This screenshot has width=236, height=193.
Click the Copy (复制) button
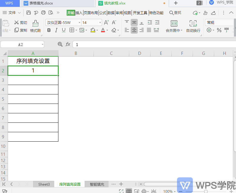click(21, 30)
